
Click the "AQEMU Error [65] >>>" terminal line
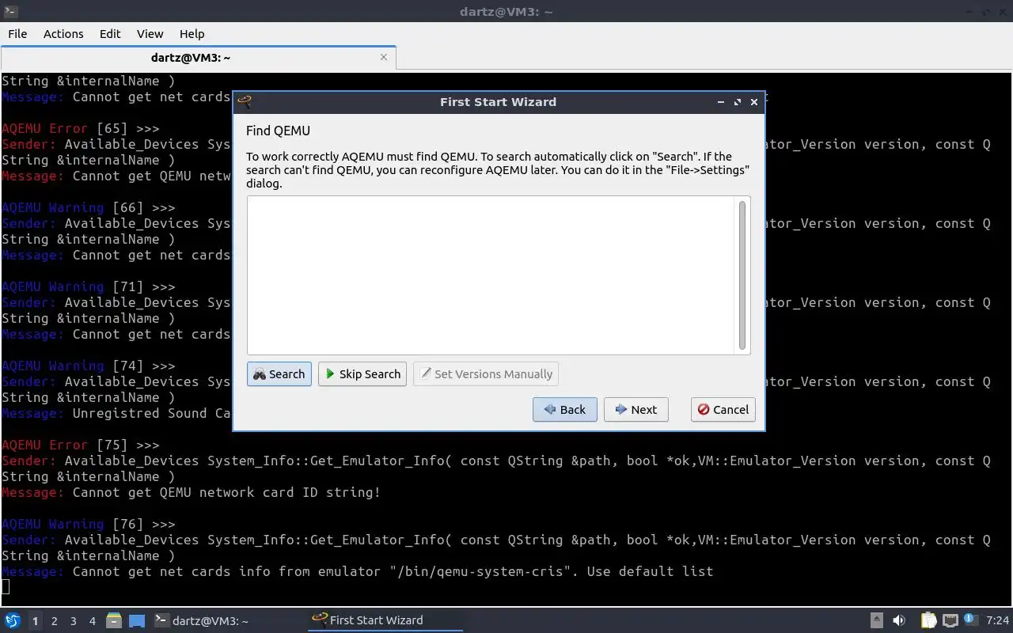tap(81, 128)
